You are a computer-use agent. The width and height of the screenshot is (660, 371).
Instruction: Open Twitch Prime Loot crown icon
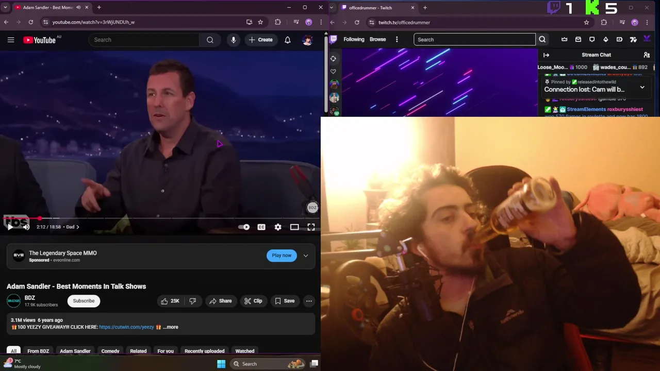564,39
